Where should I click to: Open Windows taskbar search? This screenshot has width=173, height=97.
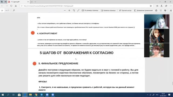[x=8, y=95]
